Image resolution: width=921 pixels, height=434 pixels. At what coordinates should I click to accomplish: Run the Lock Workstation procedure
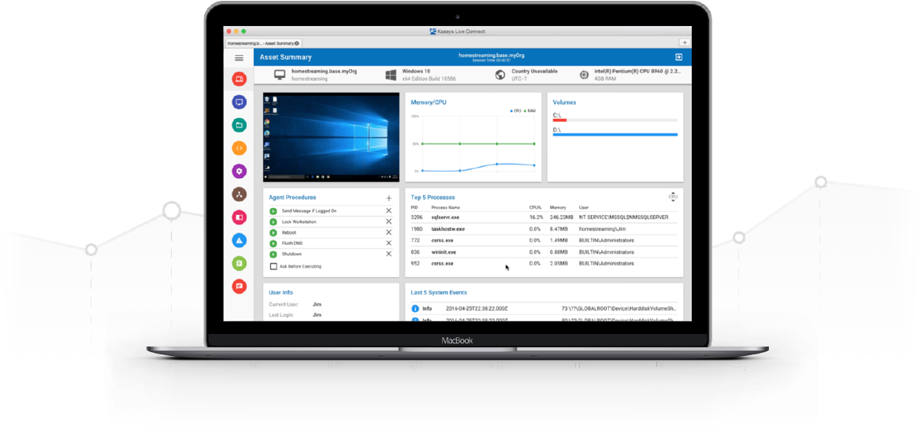[x=273, y=222]
